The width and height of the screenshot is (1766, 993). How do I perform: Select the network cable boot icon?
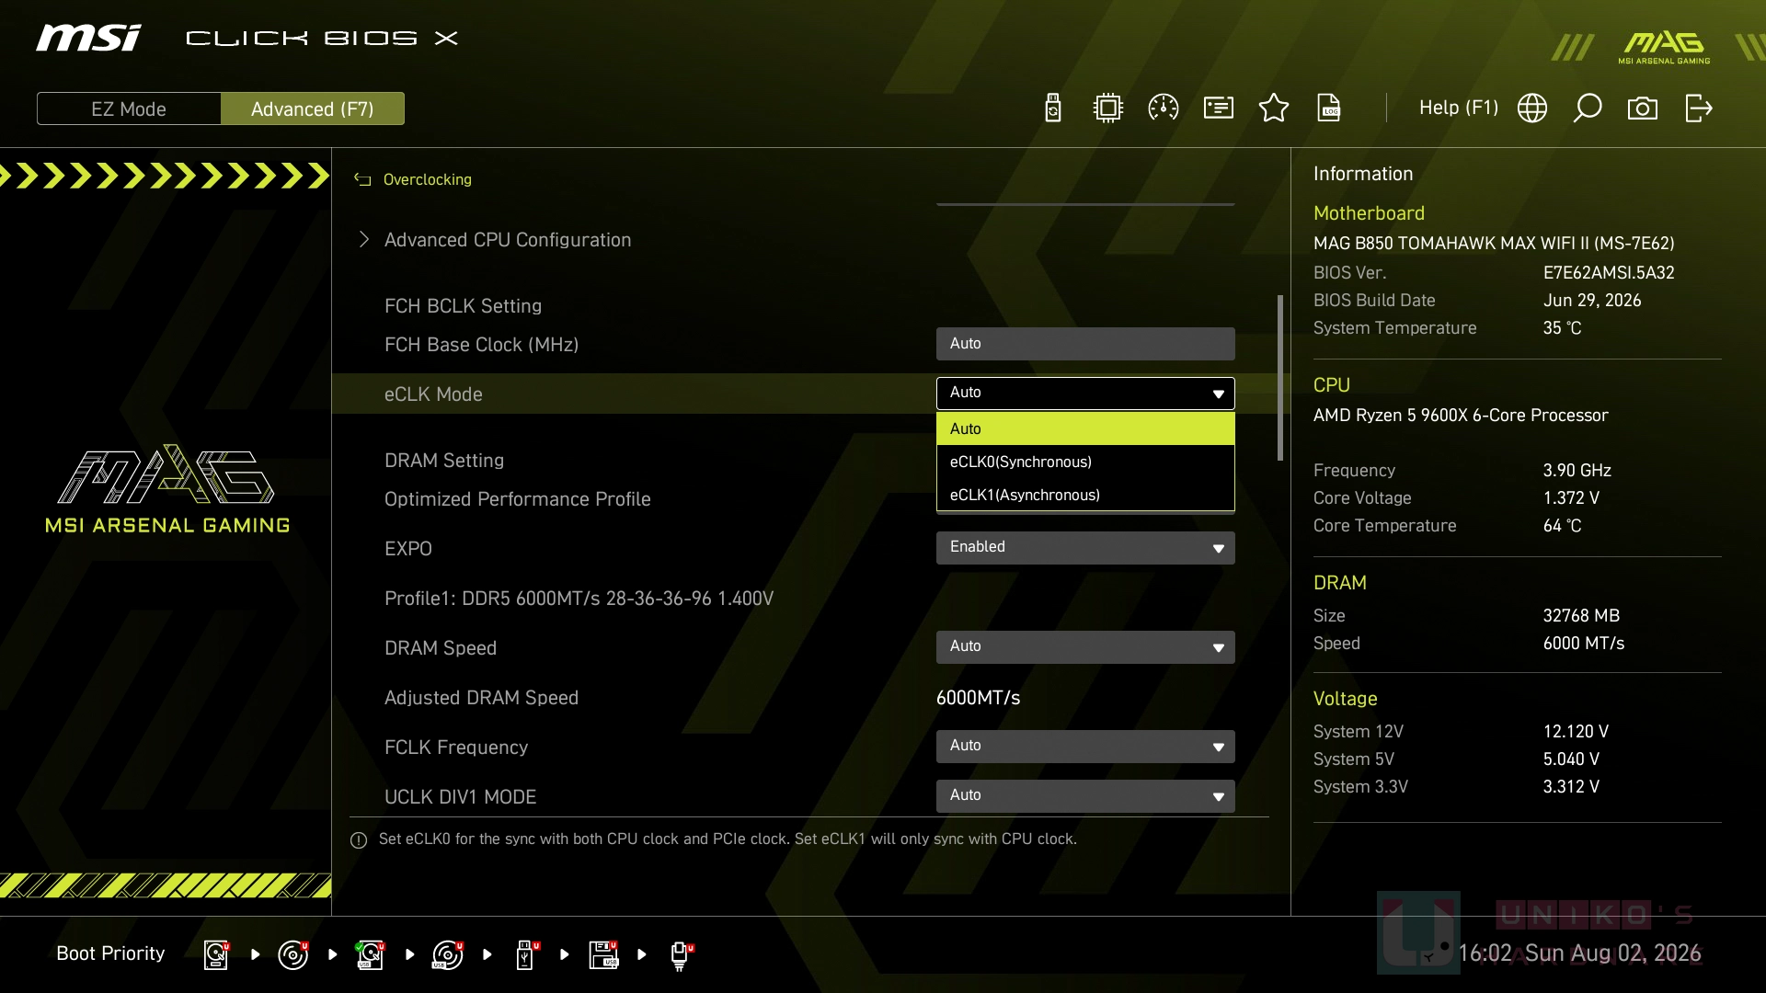click(x=681, y=955)
